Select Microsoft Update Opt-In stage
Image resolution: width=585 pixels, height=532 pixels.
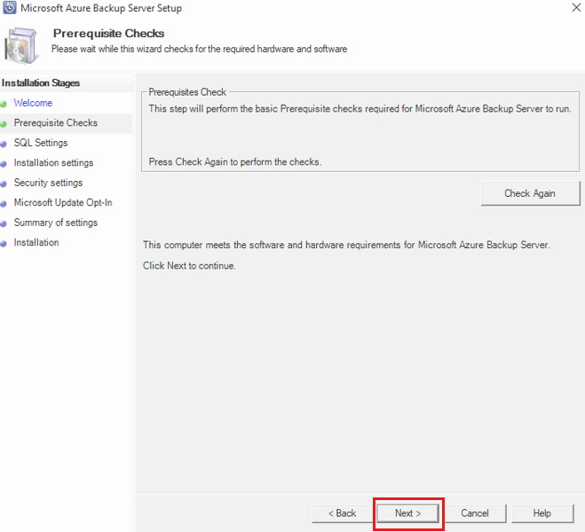[x=63, y=203]
